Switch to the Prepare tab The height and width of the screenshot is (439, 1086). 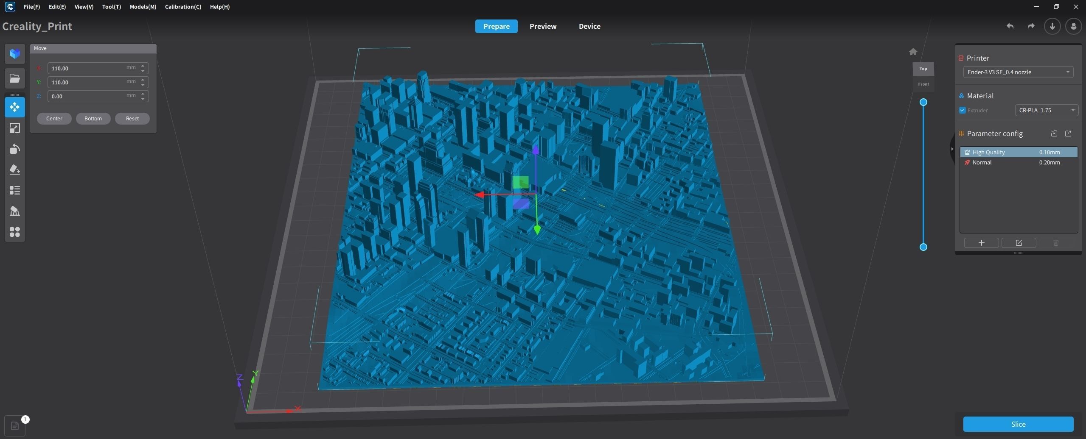496,26
